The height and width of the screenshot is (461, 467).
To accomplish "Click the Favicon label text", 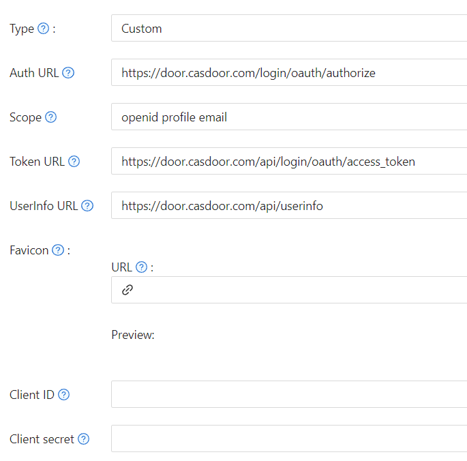I will pos(29,250).
